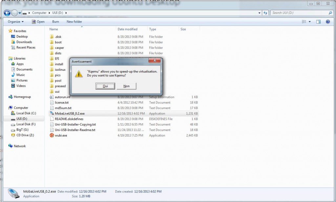336x202 pixels.
Task: Select the boot folder icon
Action: [x=52, y=42]
